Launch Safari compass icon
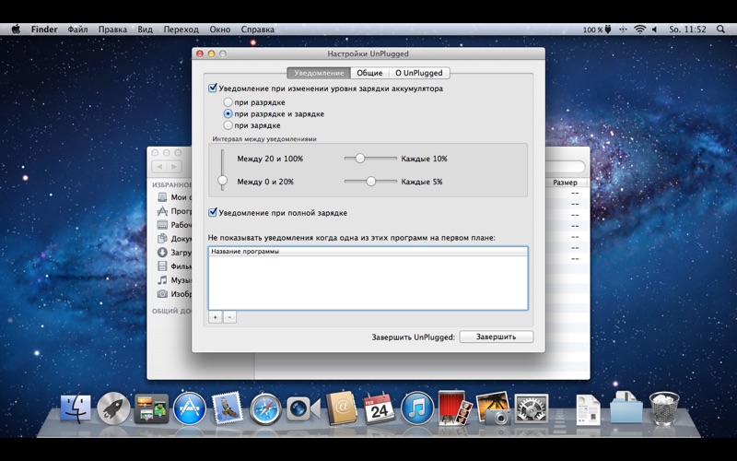Image resolution: width=737 pixels, height=461 pixels. [x=265, y=408]
